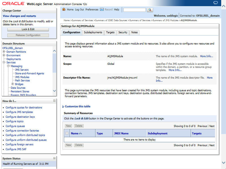
Task: Open Persistent Stores tree item
Action: [20, 91]
